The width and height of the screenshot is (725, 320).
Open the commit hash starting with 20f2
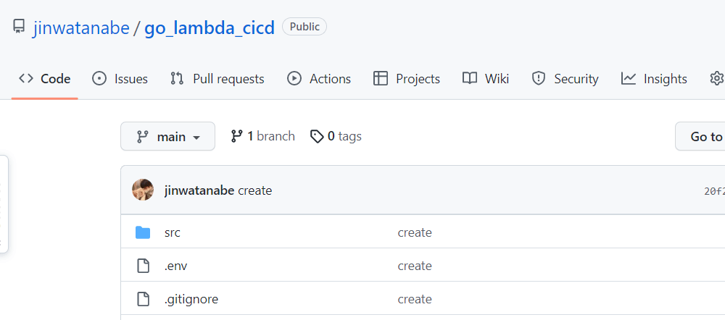714,192
